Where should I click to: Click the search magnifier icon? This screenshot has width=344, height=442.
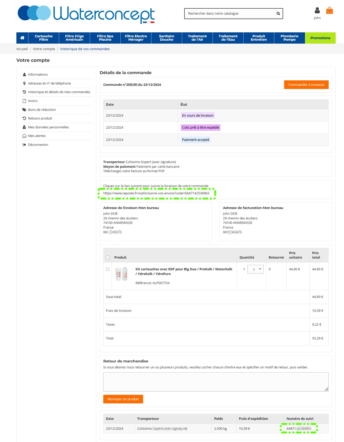[x=278, y=14]
